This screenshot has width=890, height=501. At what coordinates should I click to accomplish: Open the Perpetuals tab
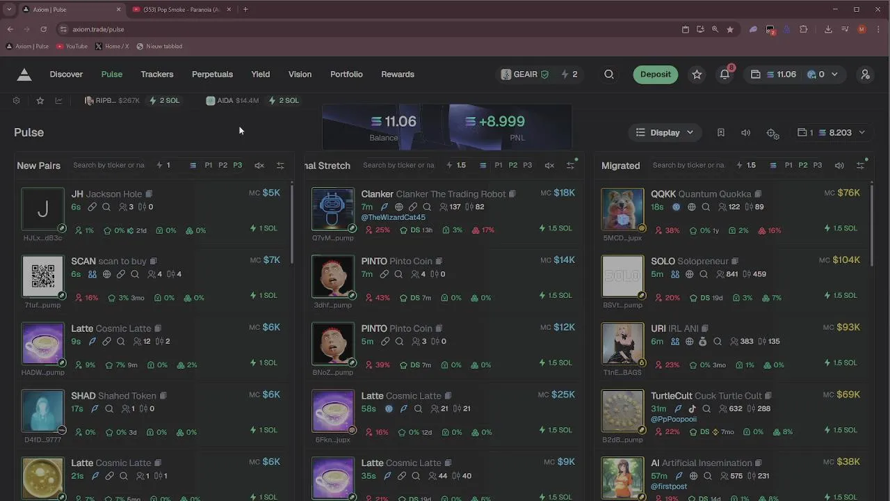[x=212, y=74]
